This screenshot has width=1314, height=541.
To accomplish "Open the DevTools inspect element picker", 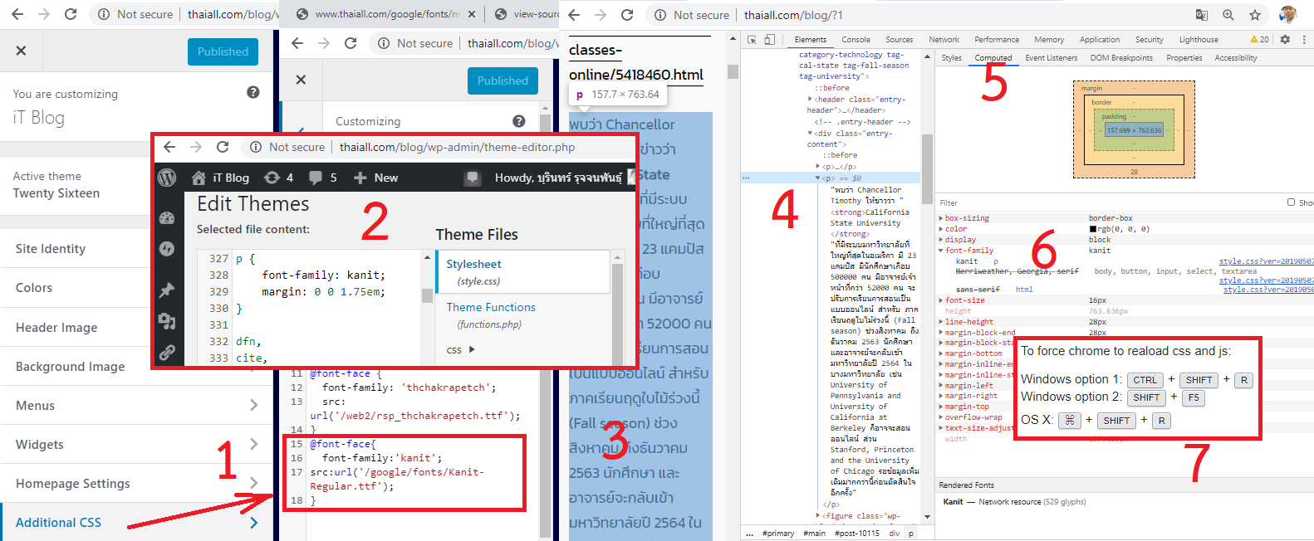I will [x=752, y=40].
